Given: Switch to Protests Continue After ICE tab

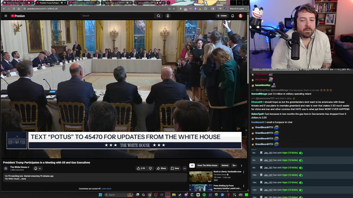Looking at the screenshot, I should click(x=84, y=3).
